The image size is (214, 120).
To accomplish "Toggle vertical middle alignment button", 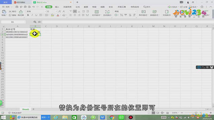I will click(75, 11).
